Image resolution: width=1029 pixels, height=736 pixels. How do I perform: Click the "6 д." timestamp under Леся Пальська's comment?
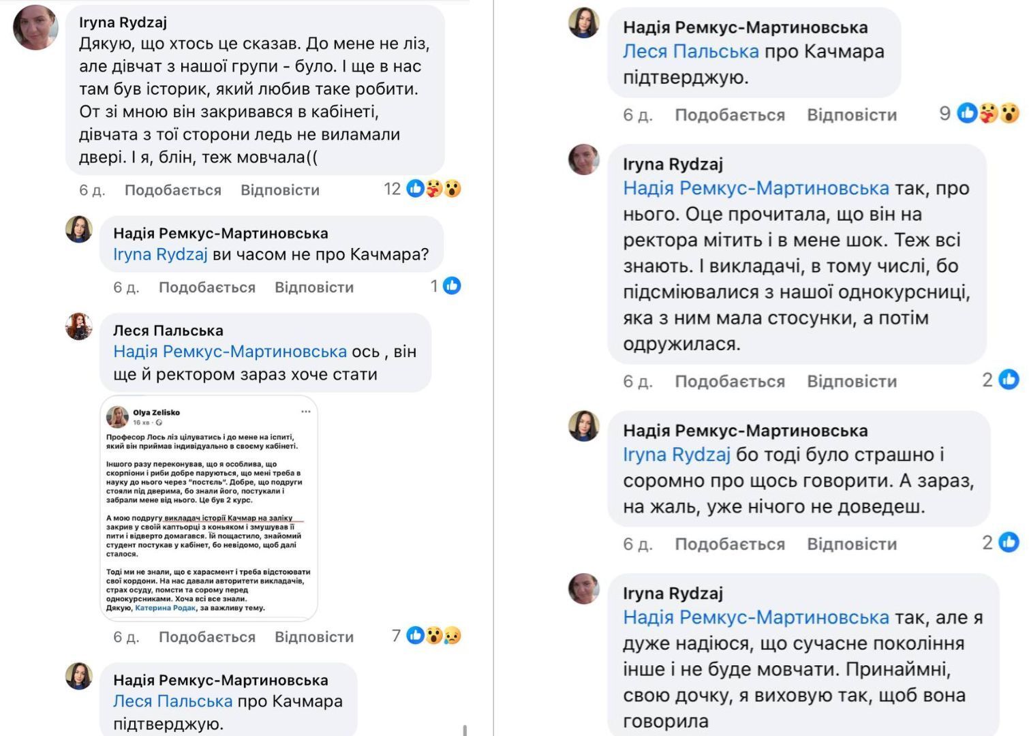tap(126, 637)
